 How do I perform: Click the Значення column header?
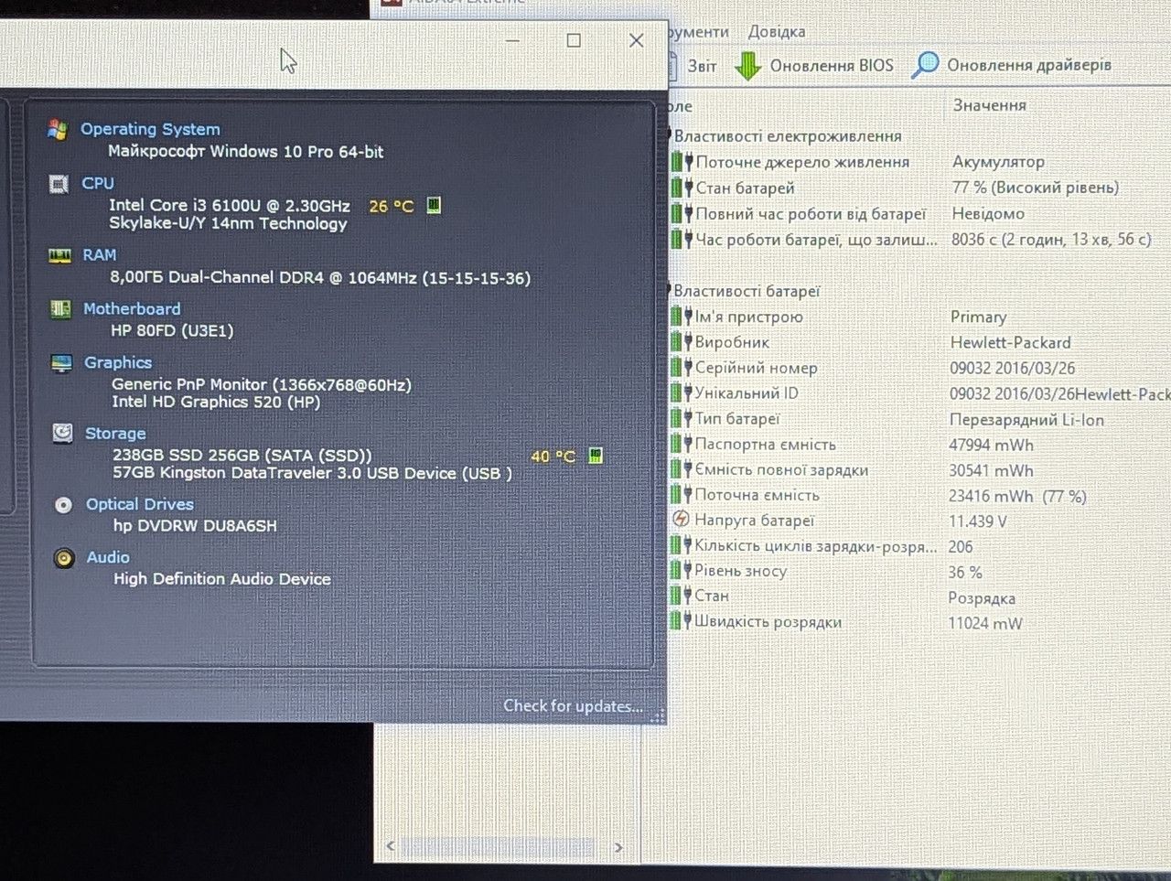(x=990, y=105)
